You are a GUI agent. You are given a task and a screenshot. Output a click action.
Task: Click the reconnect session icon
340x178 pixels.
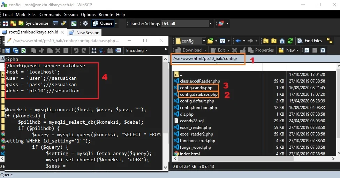pyautogui.click(x=221, y=23)
